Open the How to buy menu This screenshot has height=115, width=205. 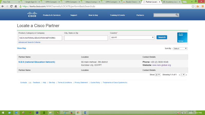(93, 15)
